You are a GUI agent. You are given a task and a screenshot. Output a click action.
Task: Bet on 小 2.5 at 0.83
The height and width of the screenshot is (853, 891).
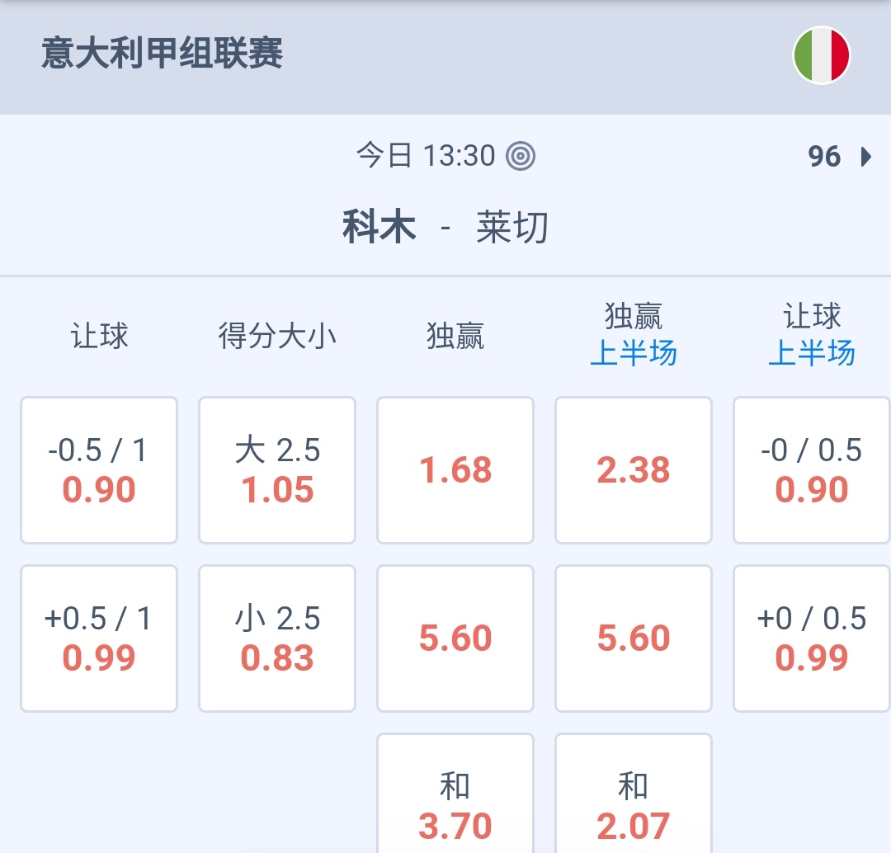coord(277,639)
